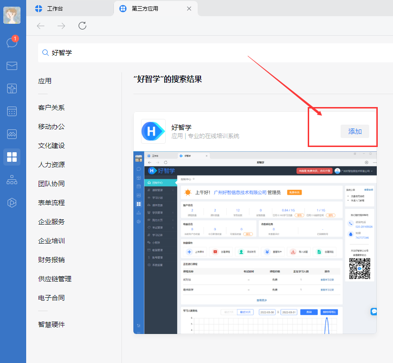The height and width of the screenshot is (363, 393).
Task: Select the 客户关系 category
Action: click(51, 108)
